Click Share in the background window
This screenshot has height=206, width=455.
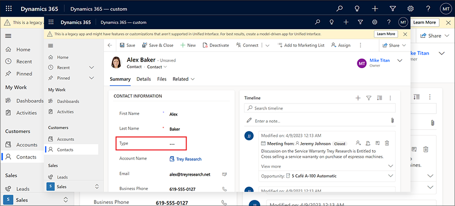(434, 36)
